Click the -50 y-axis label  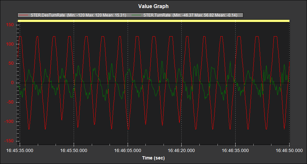[10, 102]
